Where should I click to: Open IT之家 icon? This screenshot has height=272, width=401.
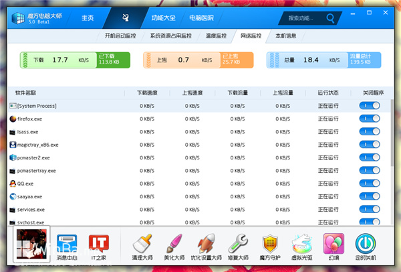99,245
